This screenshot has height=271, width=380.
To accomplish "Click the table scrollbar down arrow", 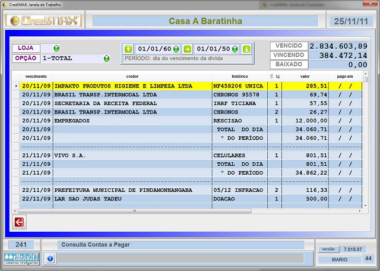I will 365,204.
